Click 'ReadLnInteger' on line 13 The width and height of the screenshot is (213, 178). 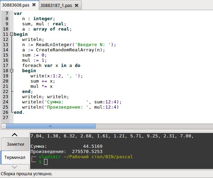pos(54,45)
